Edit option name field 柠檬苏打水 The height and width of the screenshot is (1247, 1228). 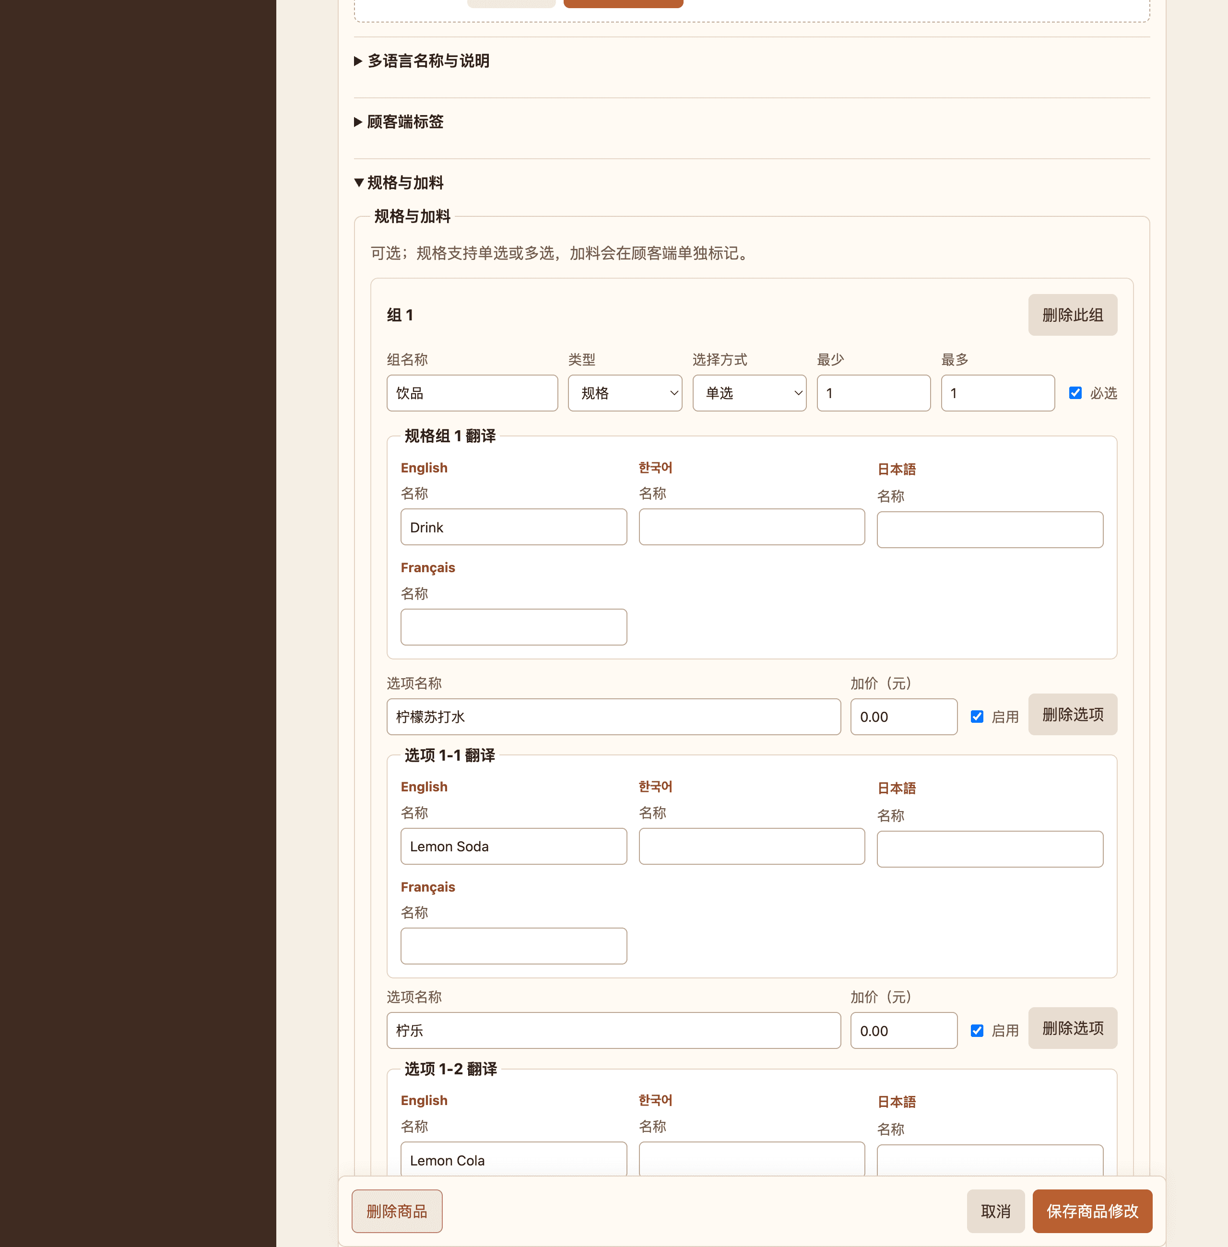(x=614, y=717)
